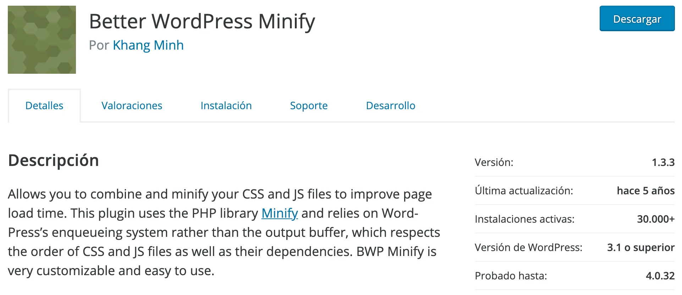The height and width of the screenshot is (295, 682).
Task: Click the '3.1 o superior' requirement text
Action: [x=640, y=247]
